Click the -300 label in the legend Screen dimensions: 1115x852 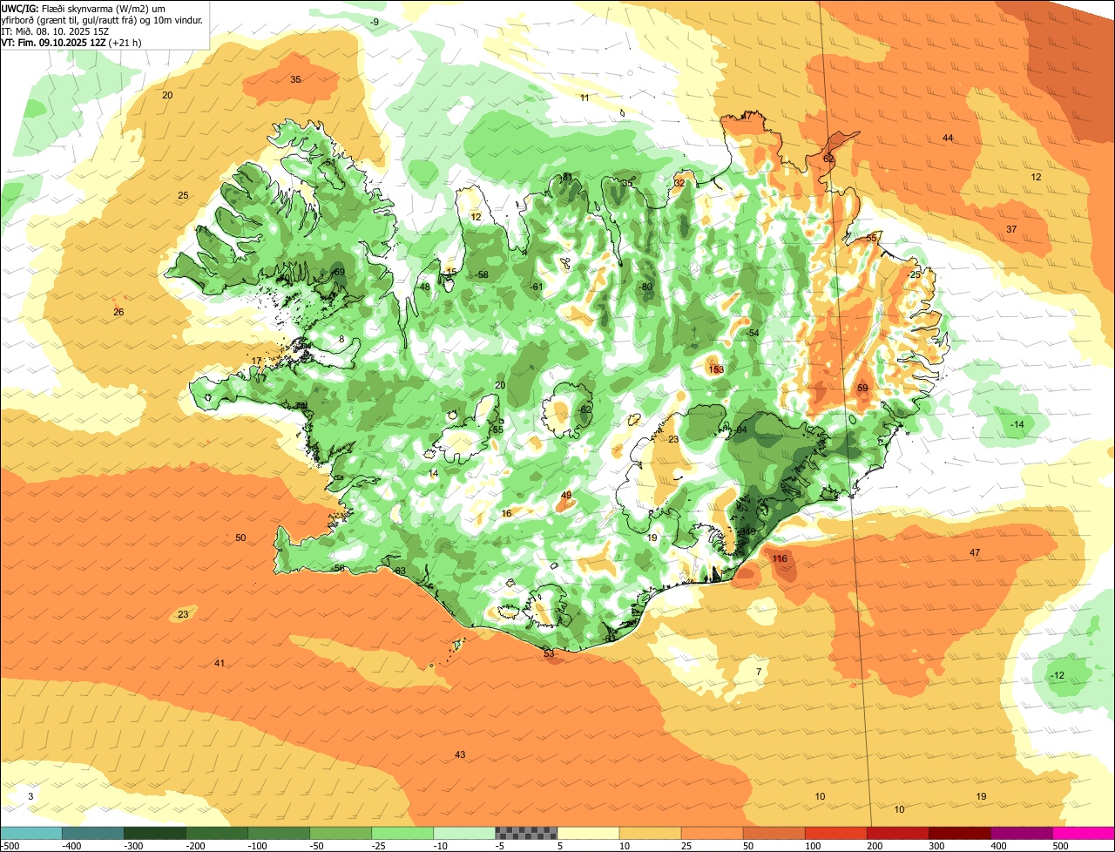133,846
